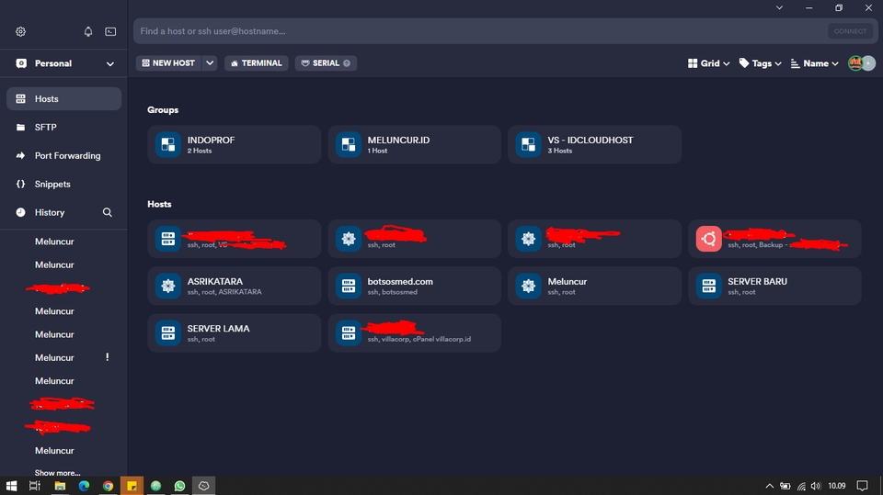Click the Termius icon on the taskbar
883x495 pixels.
(x=204, y=486)
